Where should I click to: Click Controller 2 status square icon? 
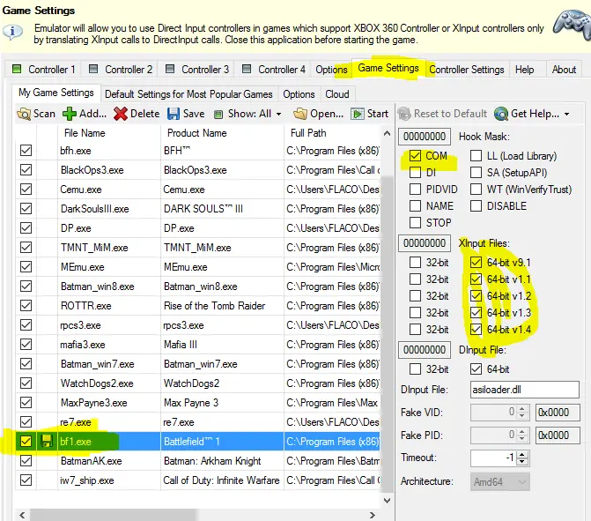[x=93, y=69]
